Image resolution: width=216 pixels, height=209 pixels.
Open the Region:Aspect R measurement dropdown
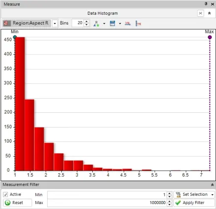[55, 24]
